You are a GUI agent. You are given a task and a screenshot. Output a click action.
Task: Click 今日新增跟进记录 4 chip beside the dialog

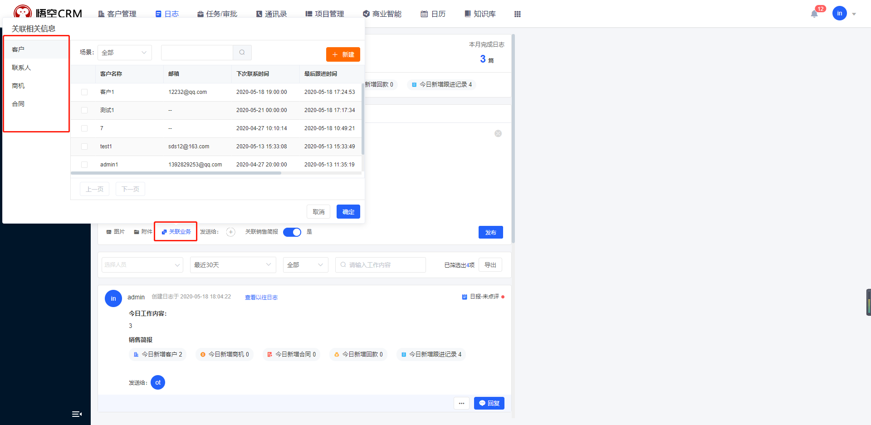pos(442,84)
